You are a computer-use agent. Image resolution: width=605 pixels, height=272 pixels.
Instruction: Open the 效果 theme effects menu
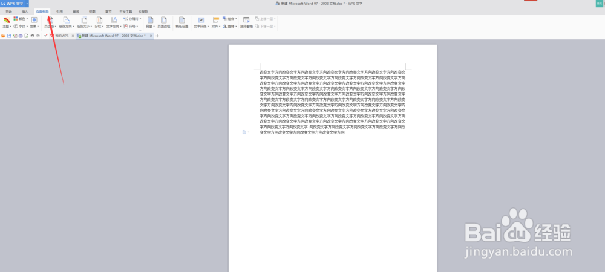click(x=34, y=22)
